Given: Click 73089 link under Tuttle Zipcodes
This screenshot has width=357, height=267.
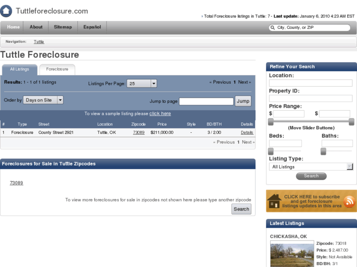Looking at the screenshot, I should click(x=16, y=183).
